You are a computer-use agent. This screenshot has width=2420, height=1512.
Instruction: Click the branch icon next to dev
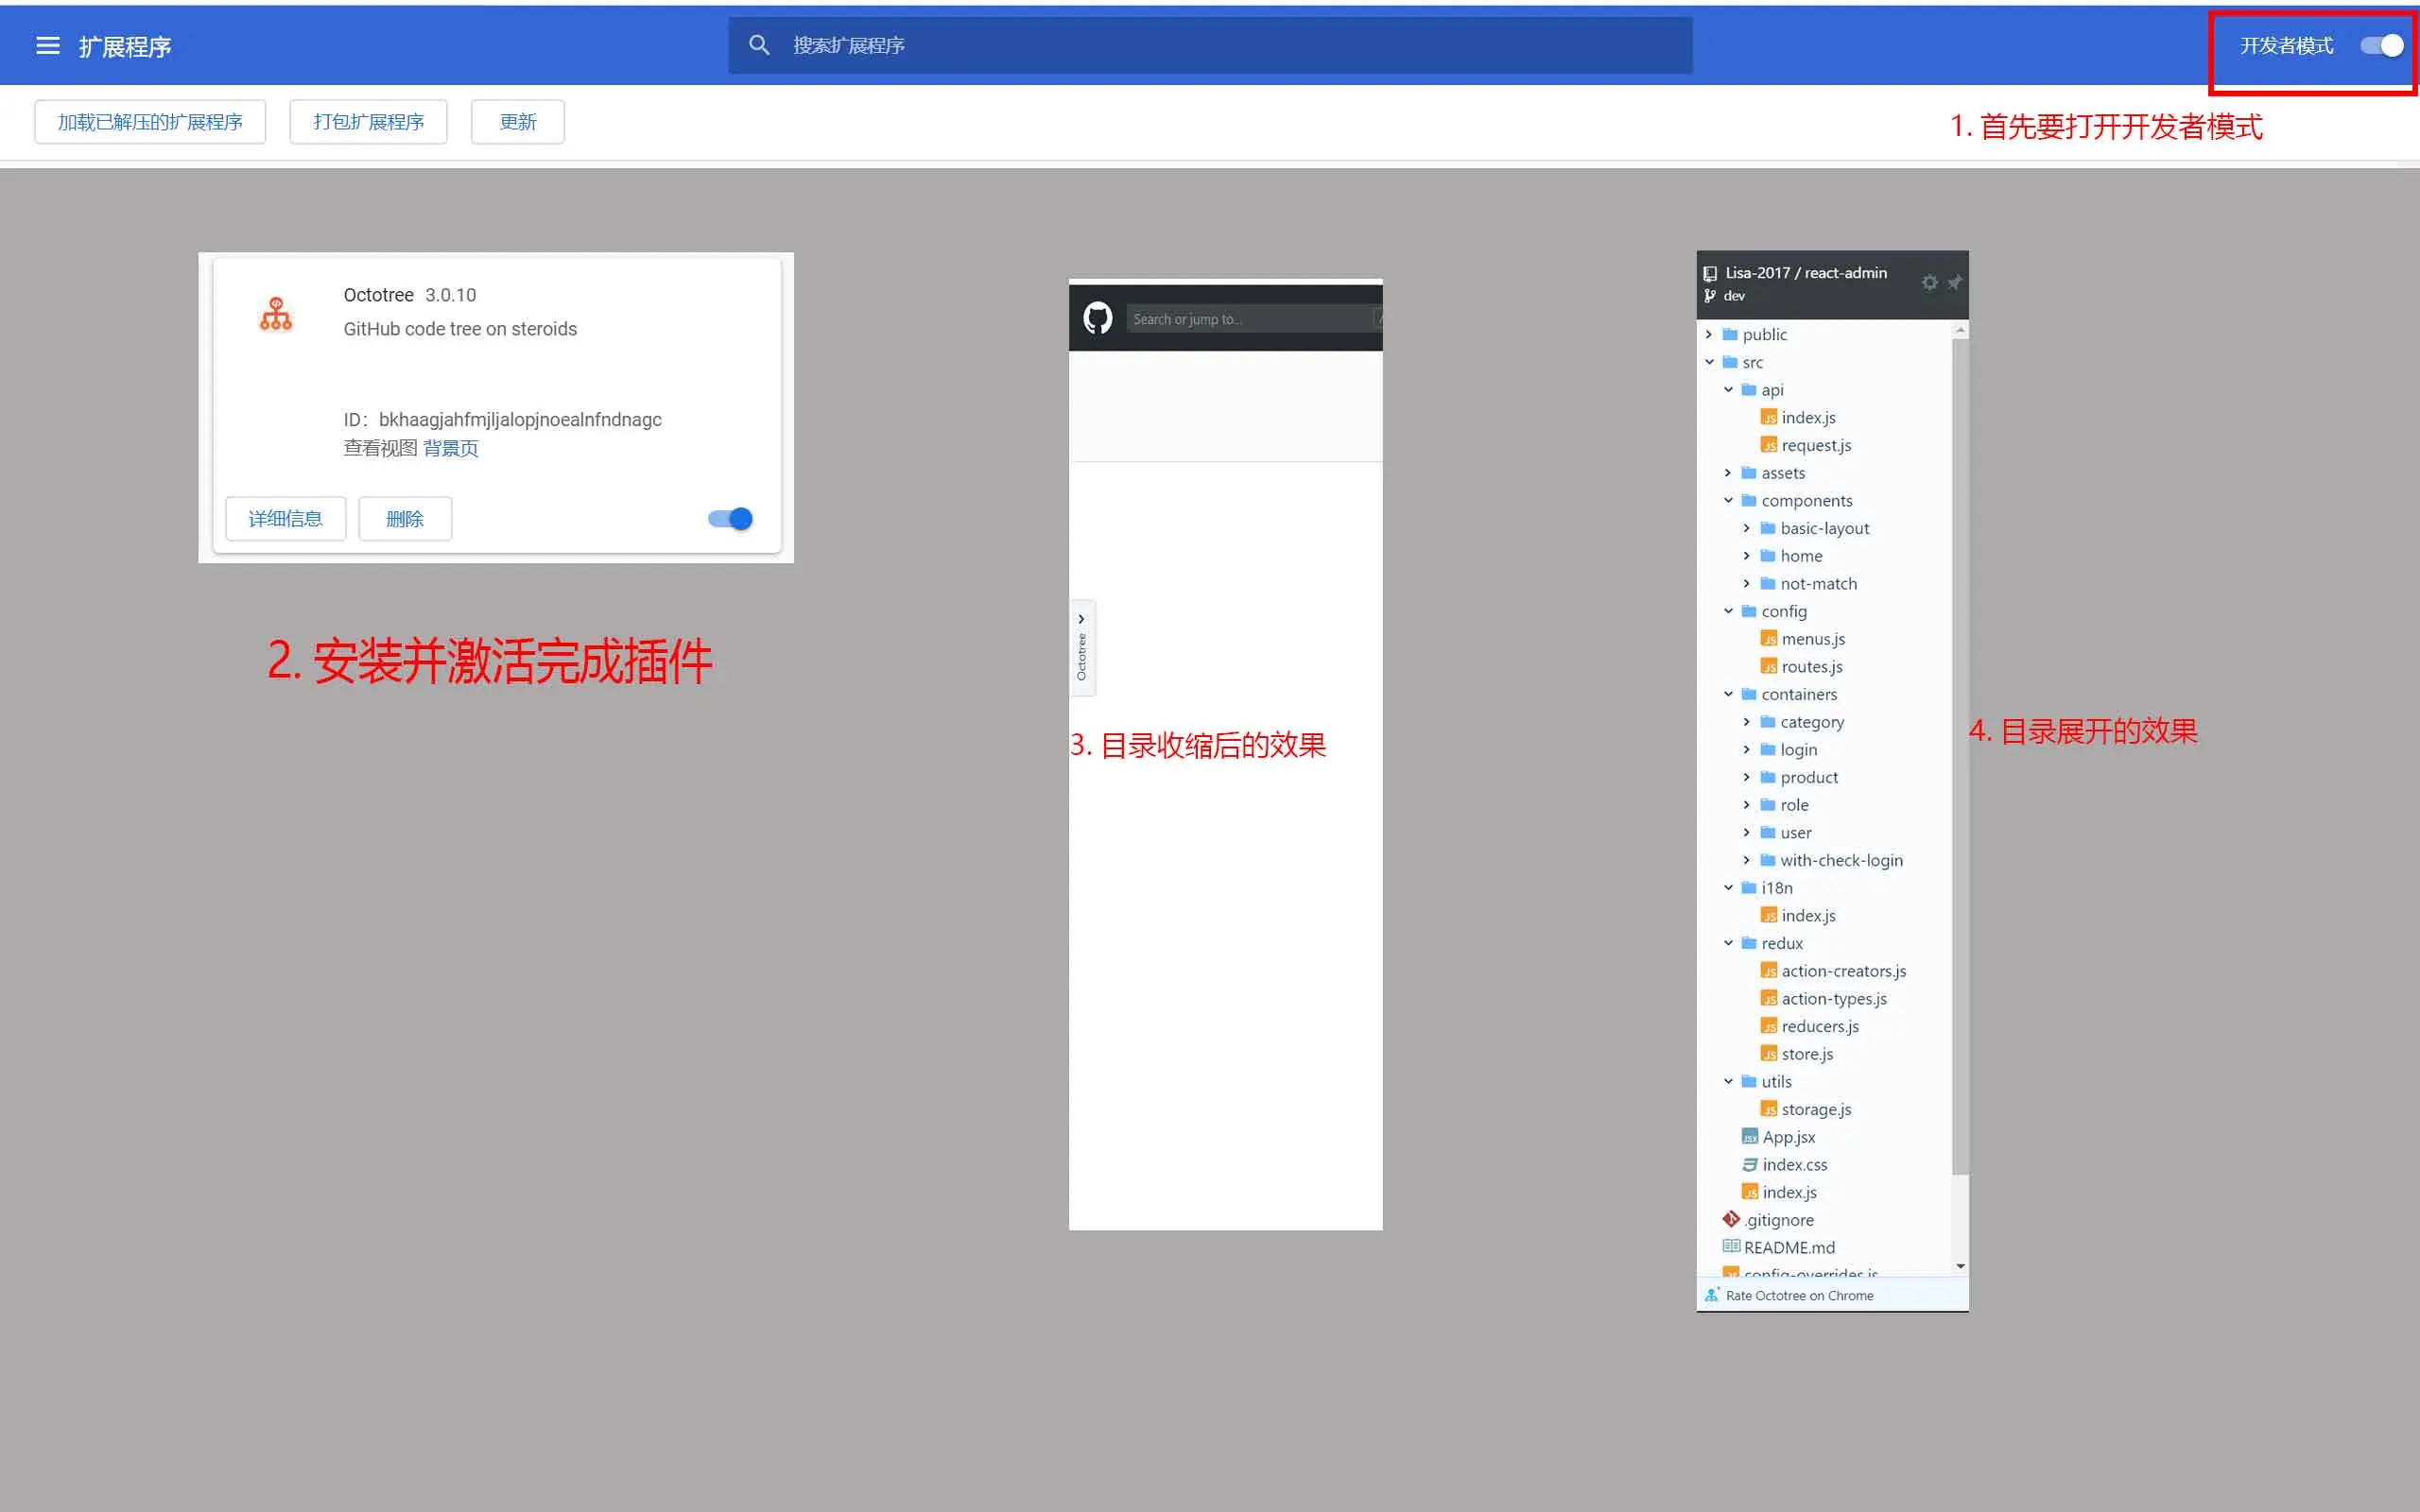(1710, 296)
